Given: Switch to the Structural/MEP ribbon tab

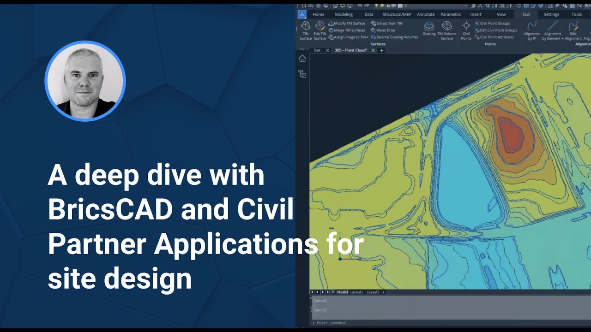Looking at the screenshot, I should tap(397, 14).
